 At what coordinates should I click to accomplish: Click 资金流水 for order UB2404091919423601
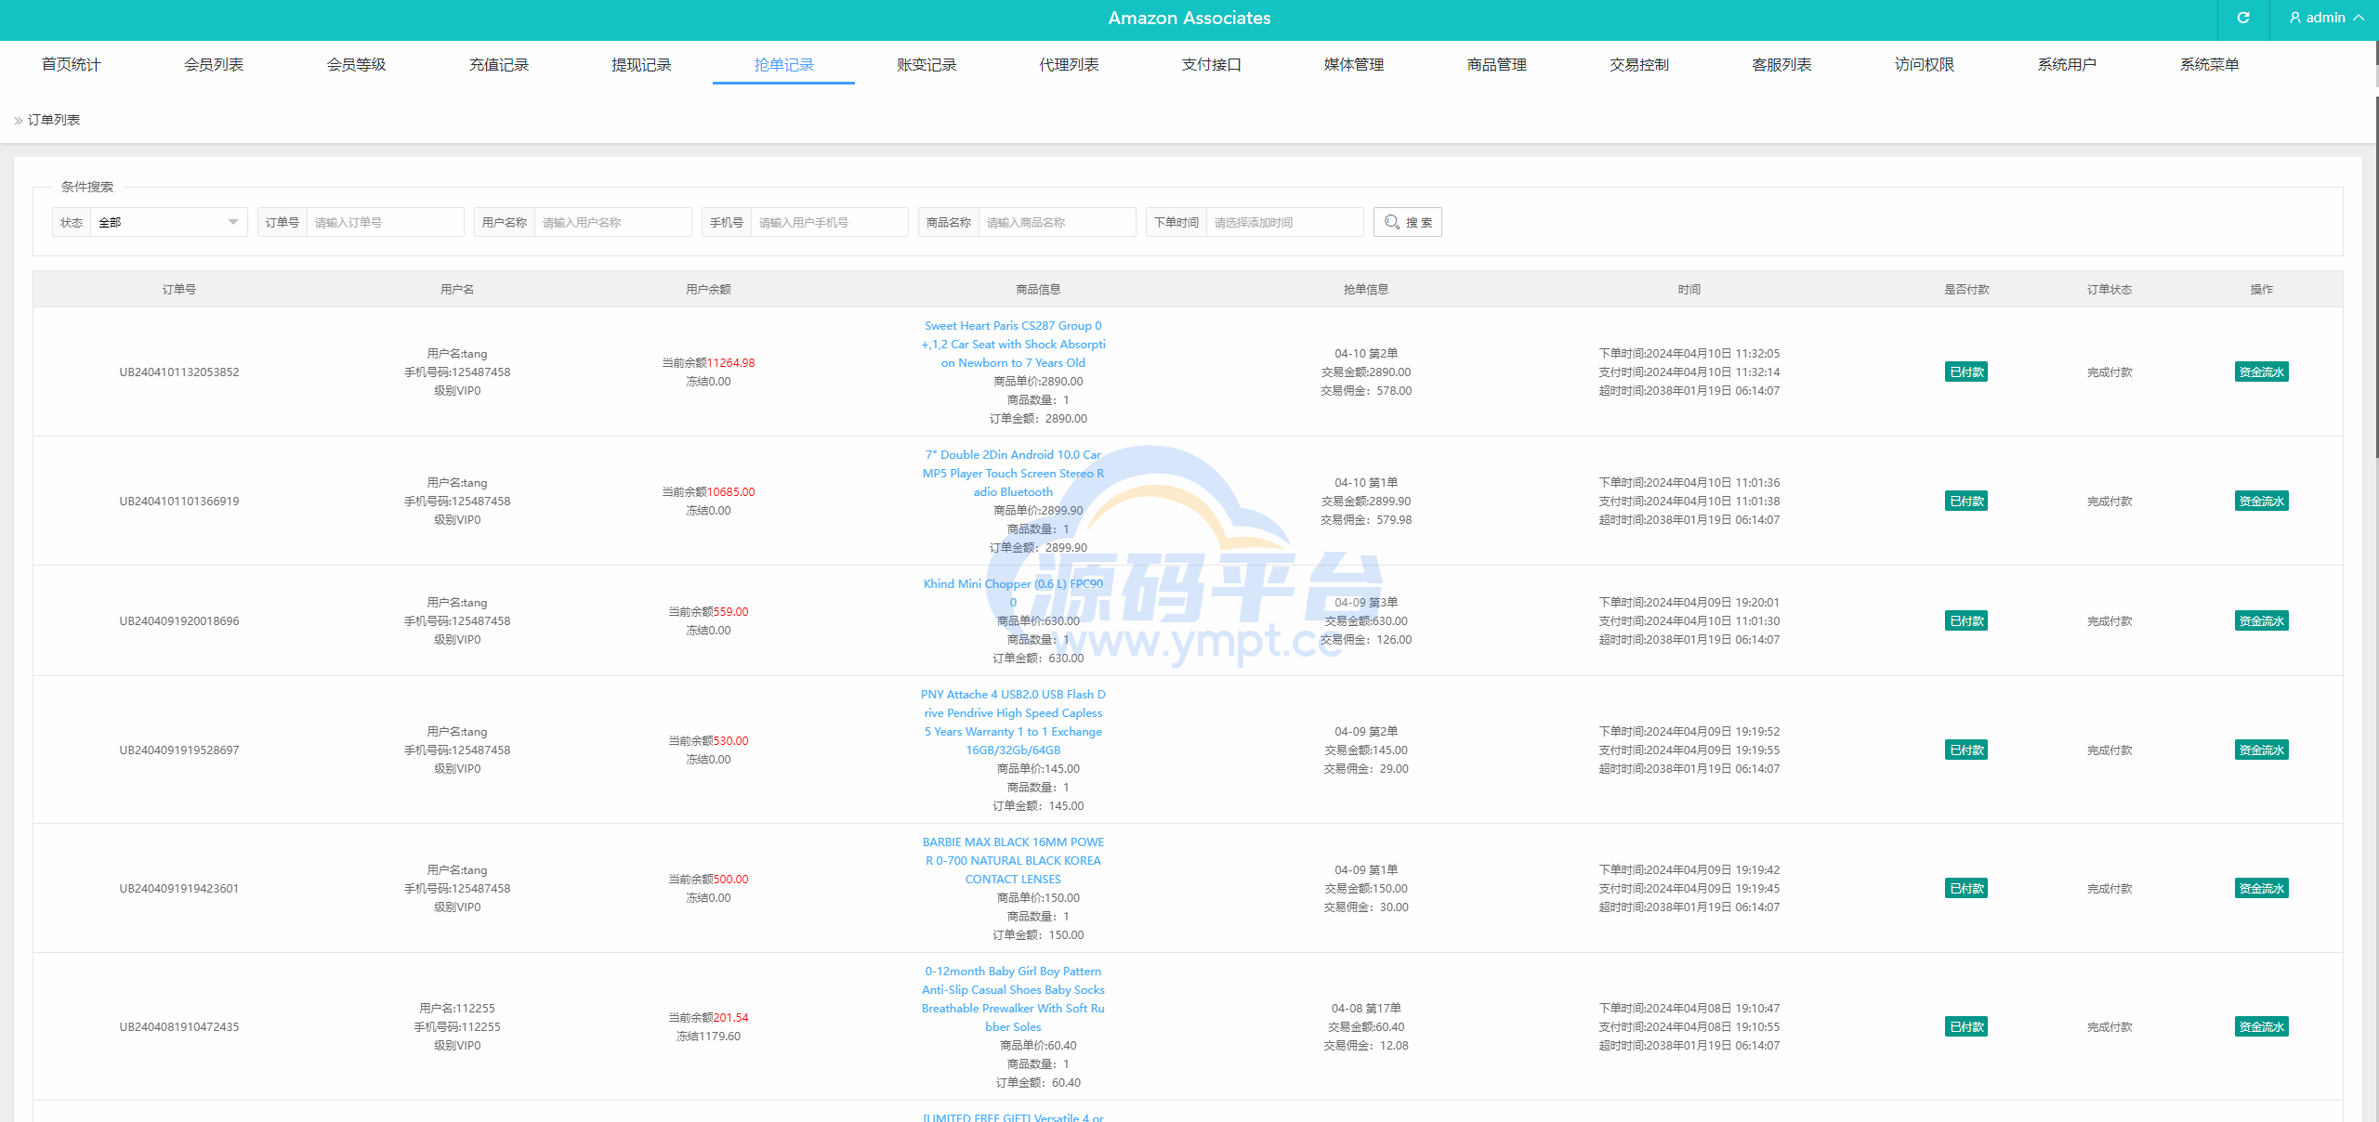[2261, 888]
